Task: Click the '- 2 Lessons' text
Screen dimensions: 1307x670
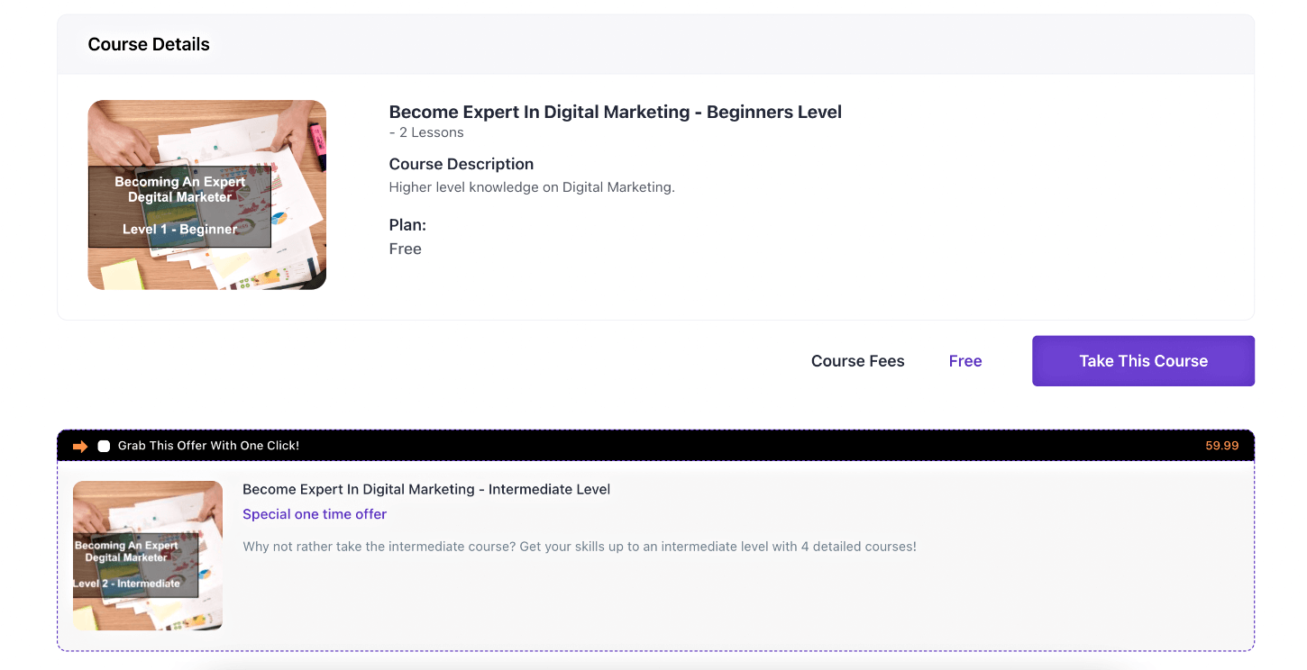Action: click(x=426, y=132)
